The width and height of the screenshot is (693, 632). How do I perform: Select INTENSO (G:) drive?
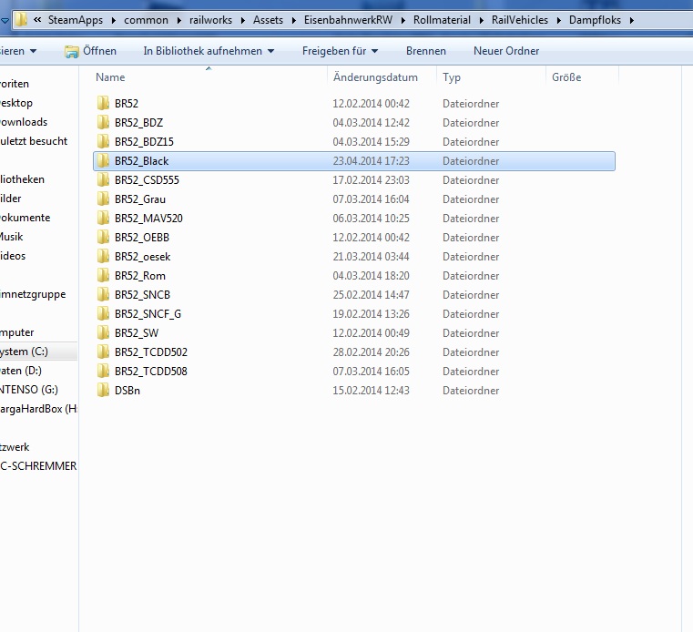pos(29,390)
